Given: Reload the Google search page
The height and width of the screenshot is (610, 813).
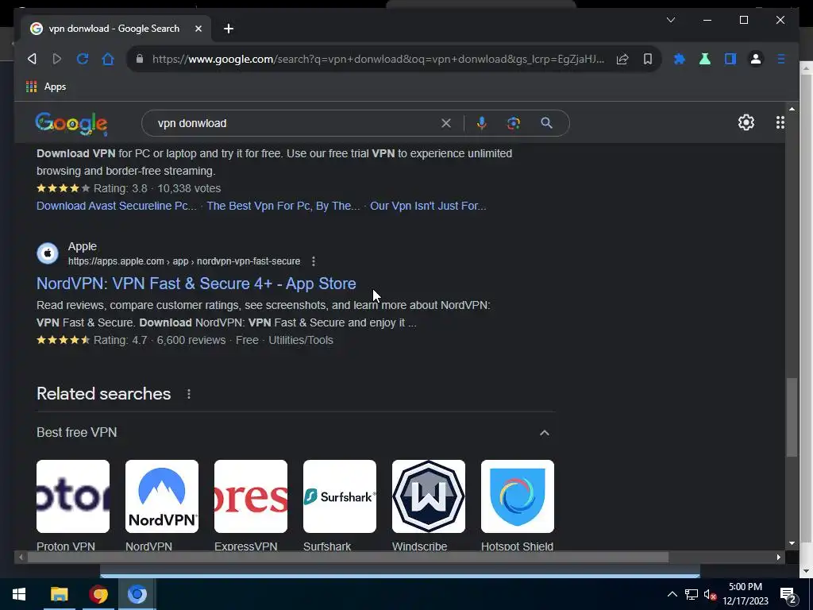Looking at the screenshot, I should [x=83, y=59].
